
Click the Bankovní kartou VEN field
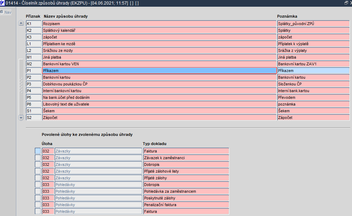click(x=159, y=64)
